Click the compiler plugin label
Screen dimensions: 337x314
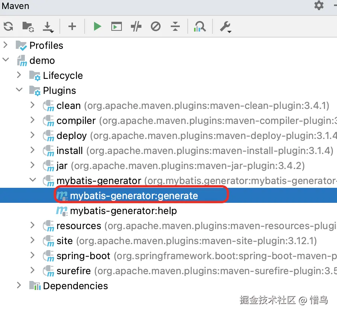[x=76, y=121]
